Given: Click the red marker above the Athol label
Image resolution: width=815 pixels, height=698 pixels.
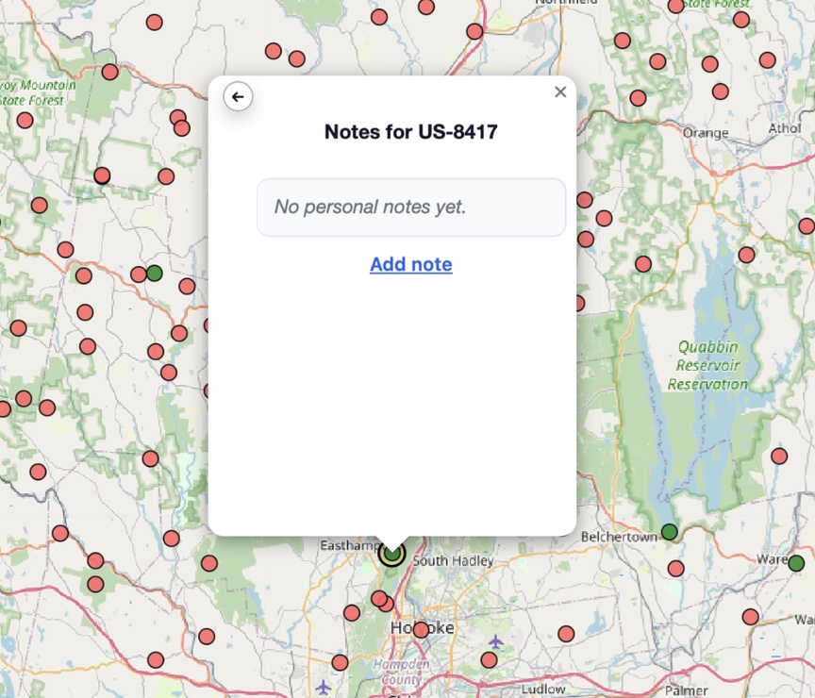Looking at the screenshot, I should pyautogui.click(x=767, y=60).
